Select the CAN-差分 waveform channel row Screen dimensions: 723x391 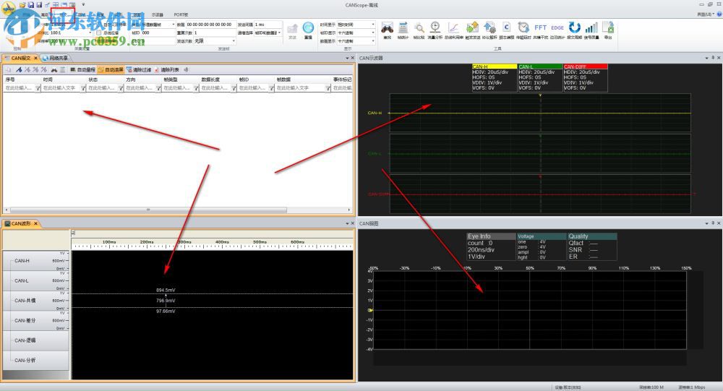pyautogui.click(x=36, y=320)
